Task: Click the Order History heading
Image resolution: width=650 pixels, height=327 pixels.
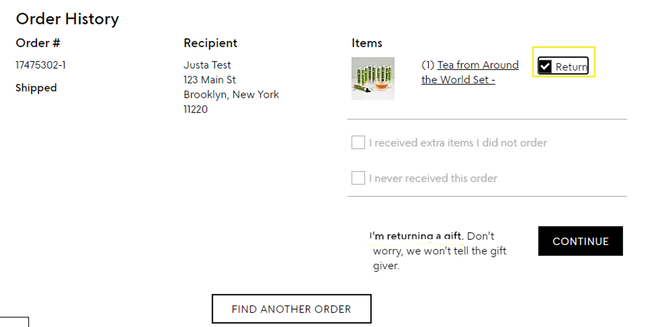Action: pyautogui.click(x=67, y=18)
